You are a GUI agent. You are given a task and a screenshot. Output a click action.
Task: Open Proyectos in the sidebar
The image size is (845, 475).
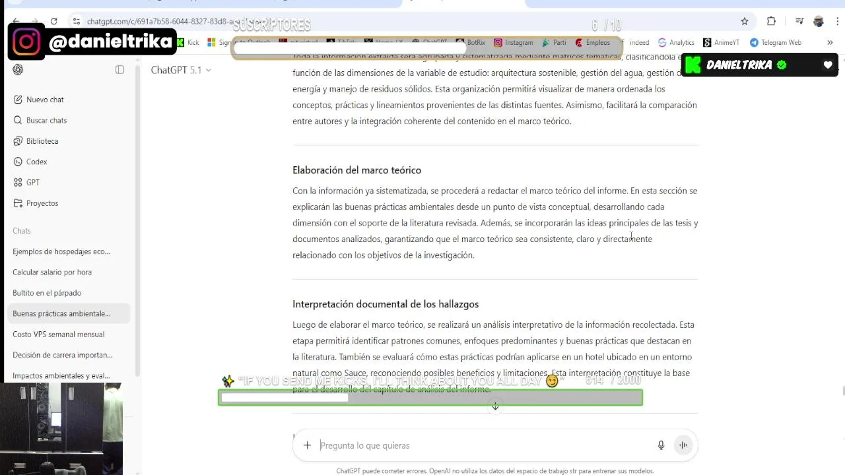(42, 203)
